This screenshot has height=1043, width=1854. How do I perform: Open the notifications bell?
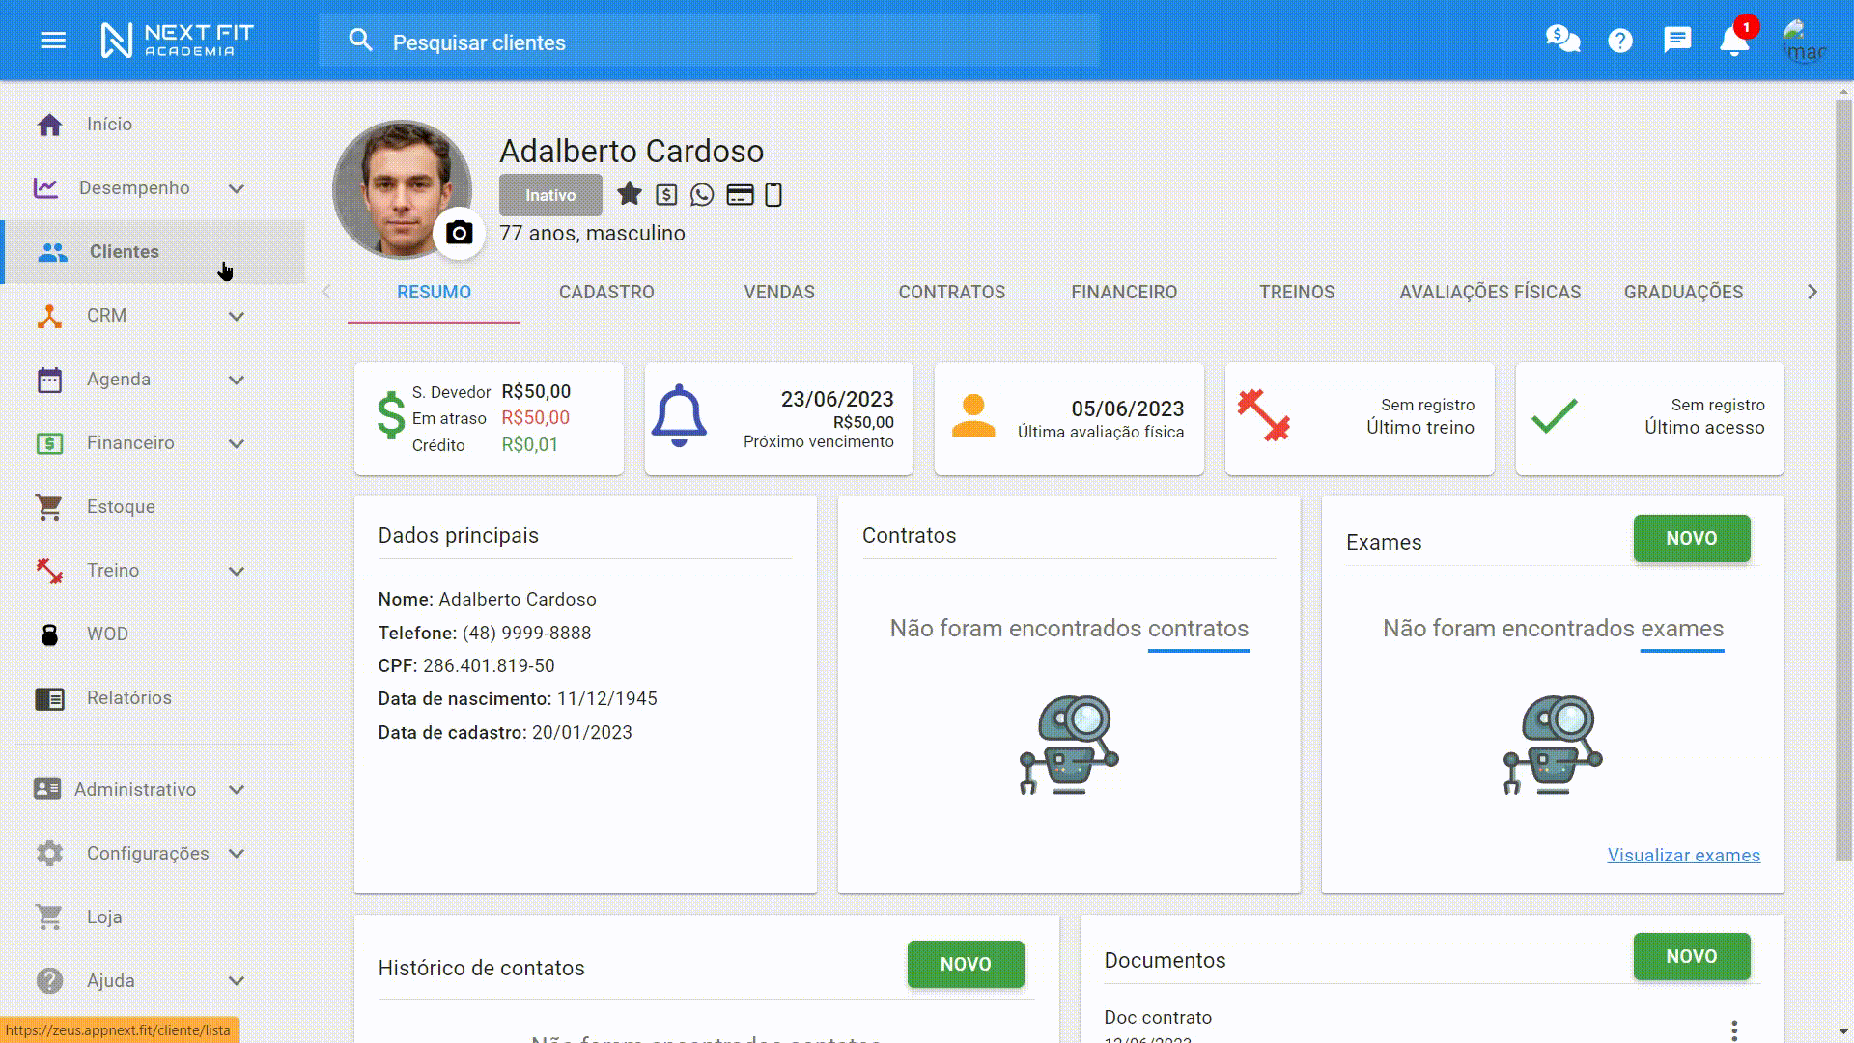[x=1734, y=41]
